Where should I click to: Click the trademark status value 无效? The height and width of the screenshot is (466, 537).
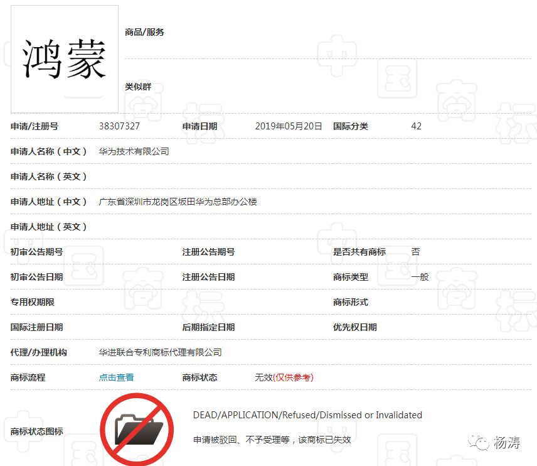tap(263, 377)
